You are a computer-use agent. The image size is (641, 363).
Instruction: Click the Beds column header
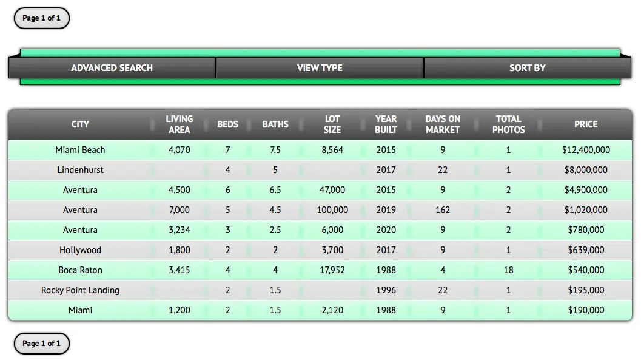coord(228,124)
